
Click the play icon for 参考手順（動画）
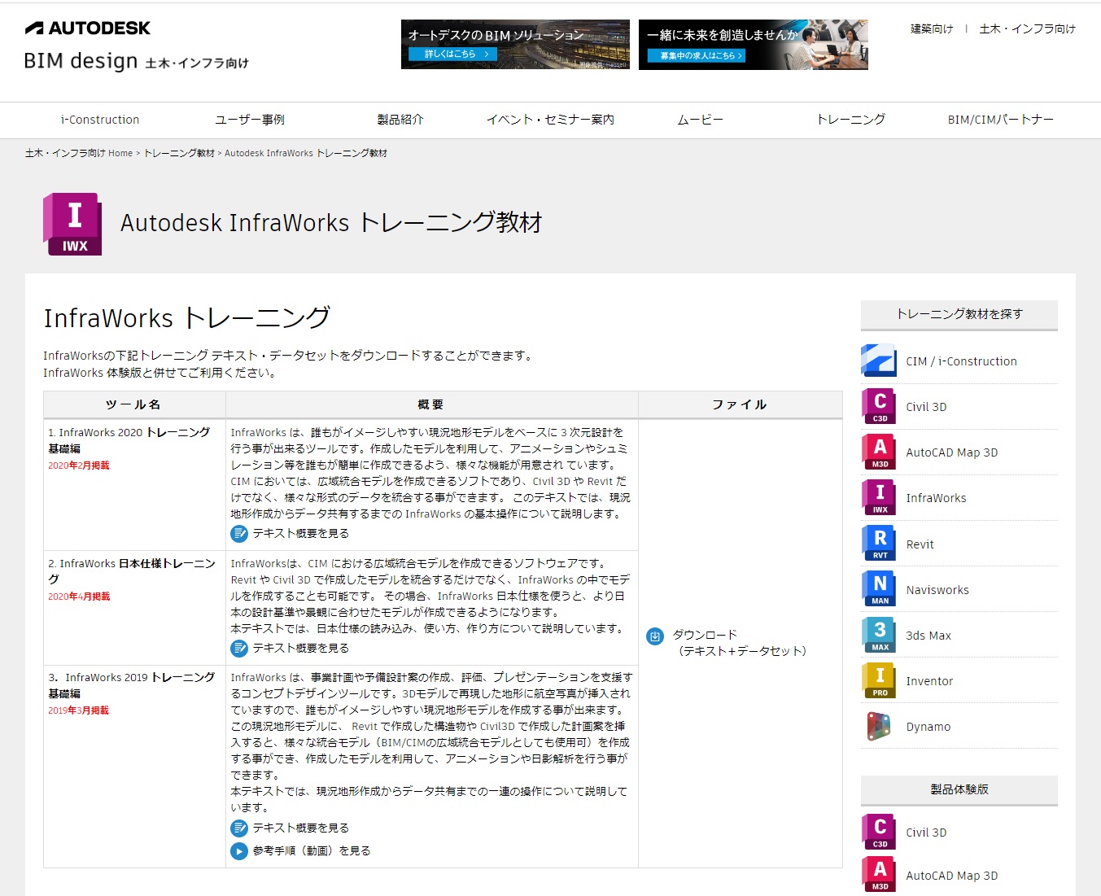239,851
